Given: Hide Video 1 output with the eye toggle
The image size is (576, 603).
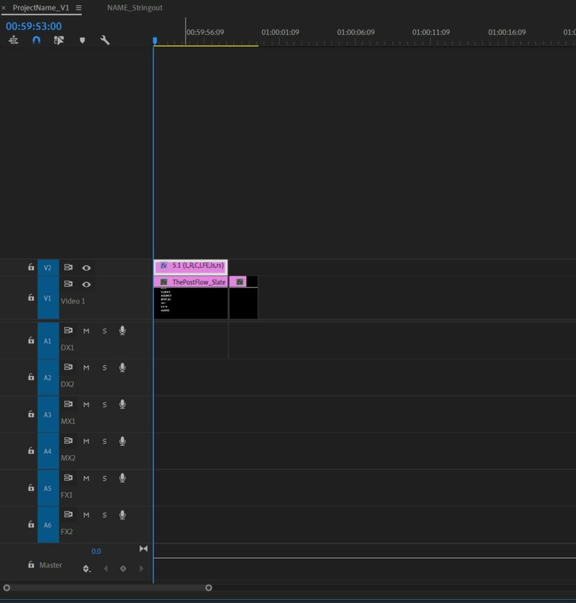Looking at the screenshot, I should click(x=86, y=284).
